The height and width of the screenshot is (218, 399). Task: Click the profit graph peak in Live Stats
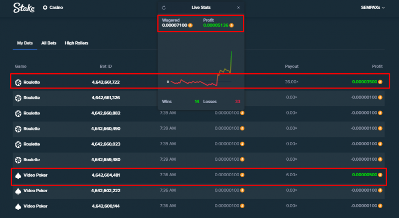pos(231,52)
